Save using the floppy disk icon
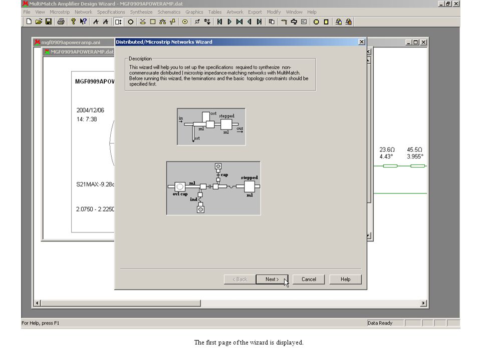Viewport: 481px width, 360px height. (x=49, y=21)
